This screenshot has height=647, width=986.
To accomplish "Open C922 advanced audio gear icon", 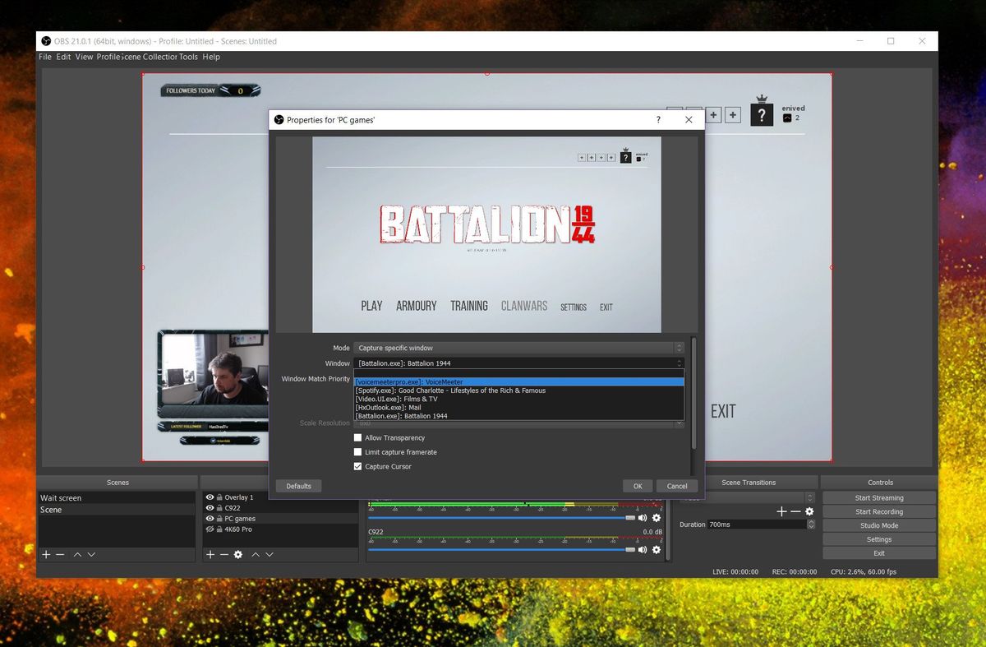I will pyautogui.click(x=656, y=550).
